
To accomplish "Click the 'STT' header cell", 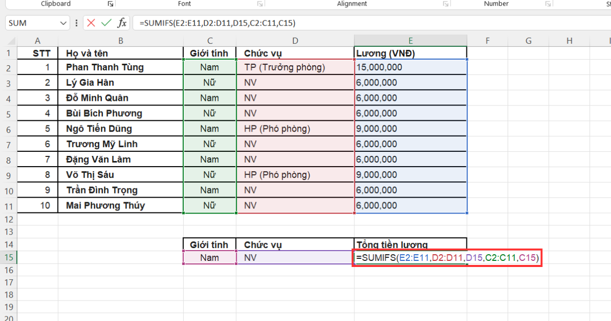I will [38, 53].
